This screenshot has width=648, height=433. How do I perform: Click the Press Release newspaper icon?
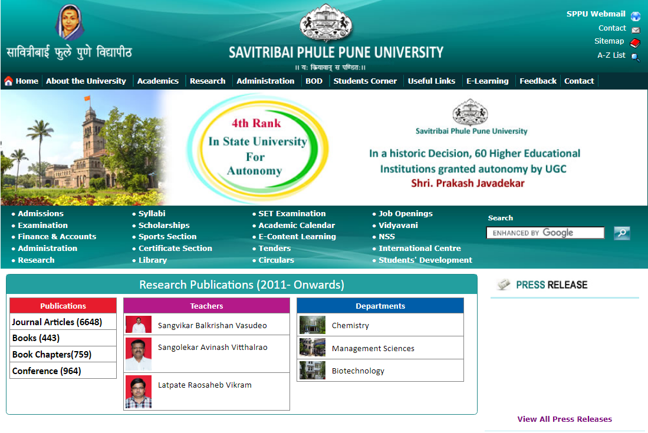pyautogui.click(x=505, y=284)
